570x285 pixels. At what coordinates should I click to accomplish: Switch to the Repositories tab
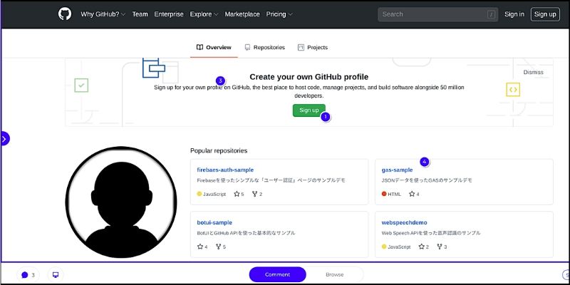[x=264, y=47]
